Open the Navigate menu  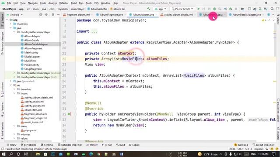33,3
